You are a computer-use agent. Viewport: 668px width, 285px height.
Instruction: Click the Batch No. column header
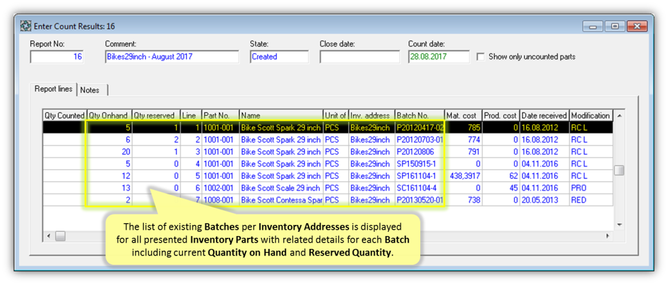pyautogui.click(x=419, y=115)
